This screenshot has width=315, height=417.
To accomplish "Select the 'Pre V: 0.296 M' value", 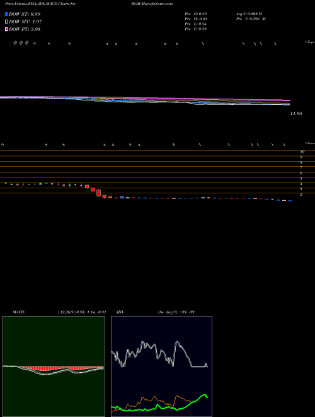I will coord(250,19).
